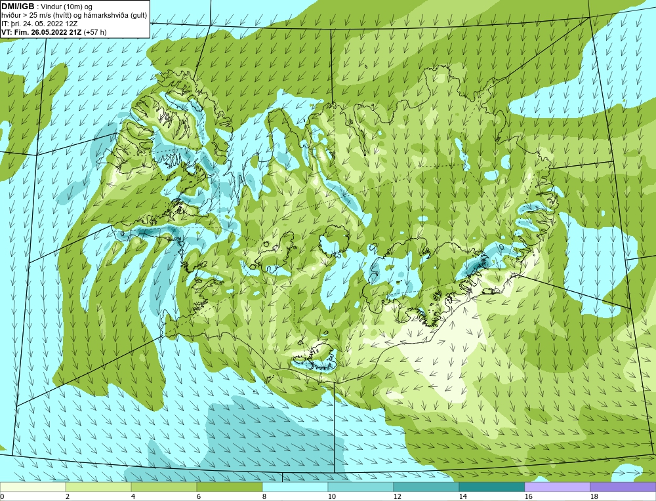The image size is (656, 501).
Task: Click the 4–6 m/s medium green legend swatch
Action: tap(164, 487)
